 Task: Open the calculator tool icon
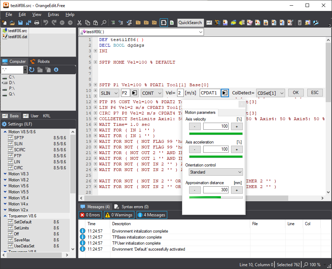pos(300,23)
